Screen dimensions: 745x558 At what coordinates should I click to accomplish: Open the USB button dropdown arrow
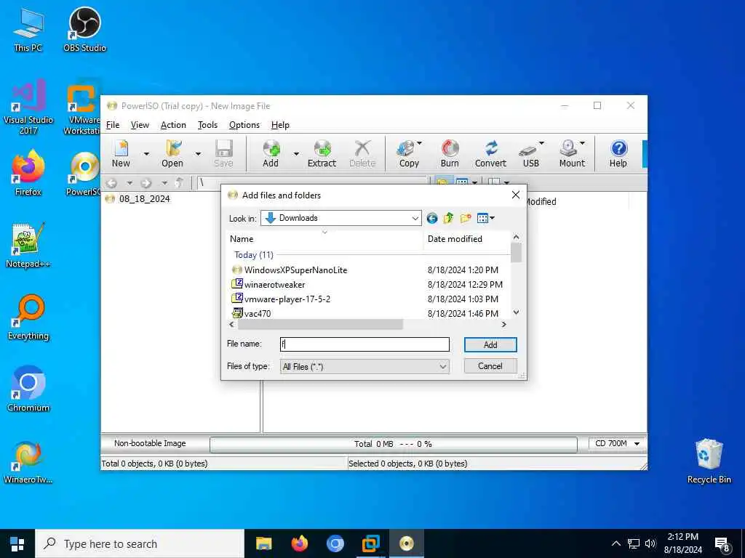(541, 143)
